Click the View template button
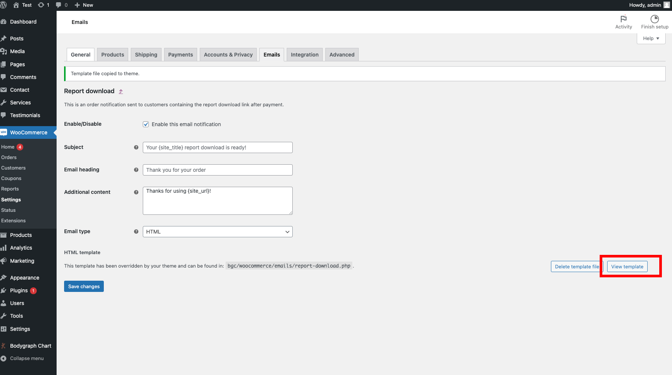 pos(627,266)
